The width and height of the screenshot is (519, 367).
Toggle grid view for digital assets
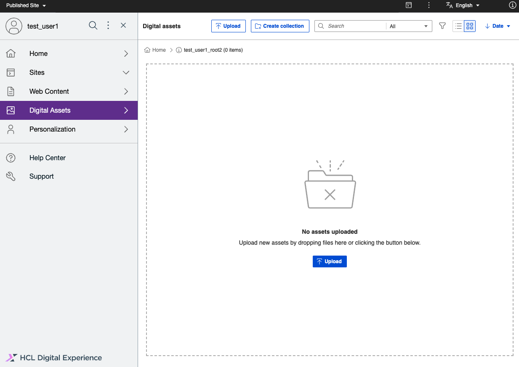pyautogui.click(x=470, y=26)
